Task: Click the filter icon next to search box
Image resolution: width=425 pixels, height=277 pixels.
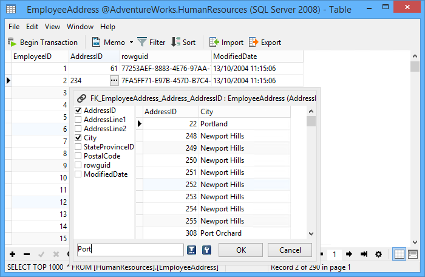Action: [192, 250]
